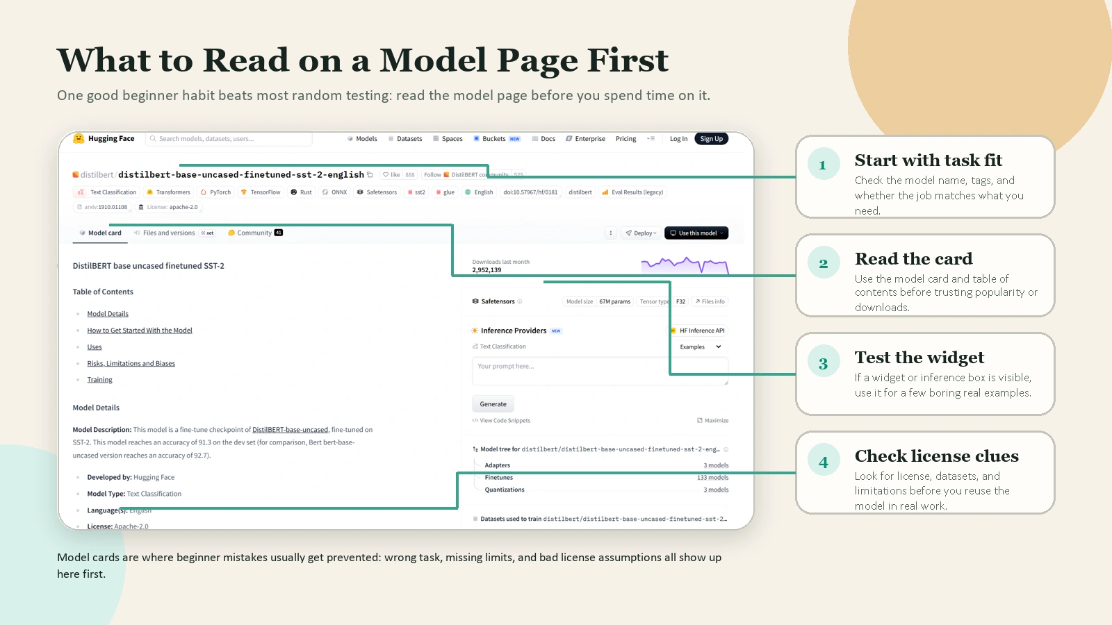Open the Buckets nav item
Image resolution: width=1112 pixels, height=625 pixels.
coord(496,139)
